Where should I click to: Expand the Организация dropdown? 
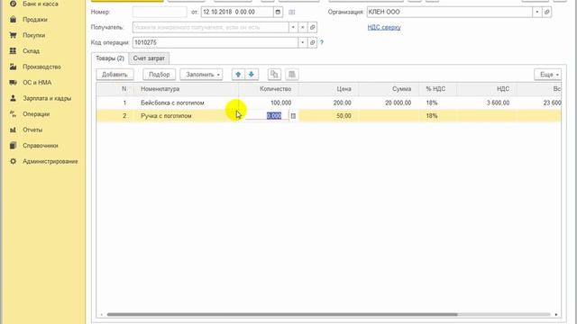click(x=537, y=12)
